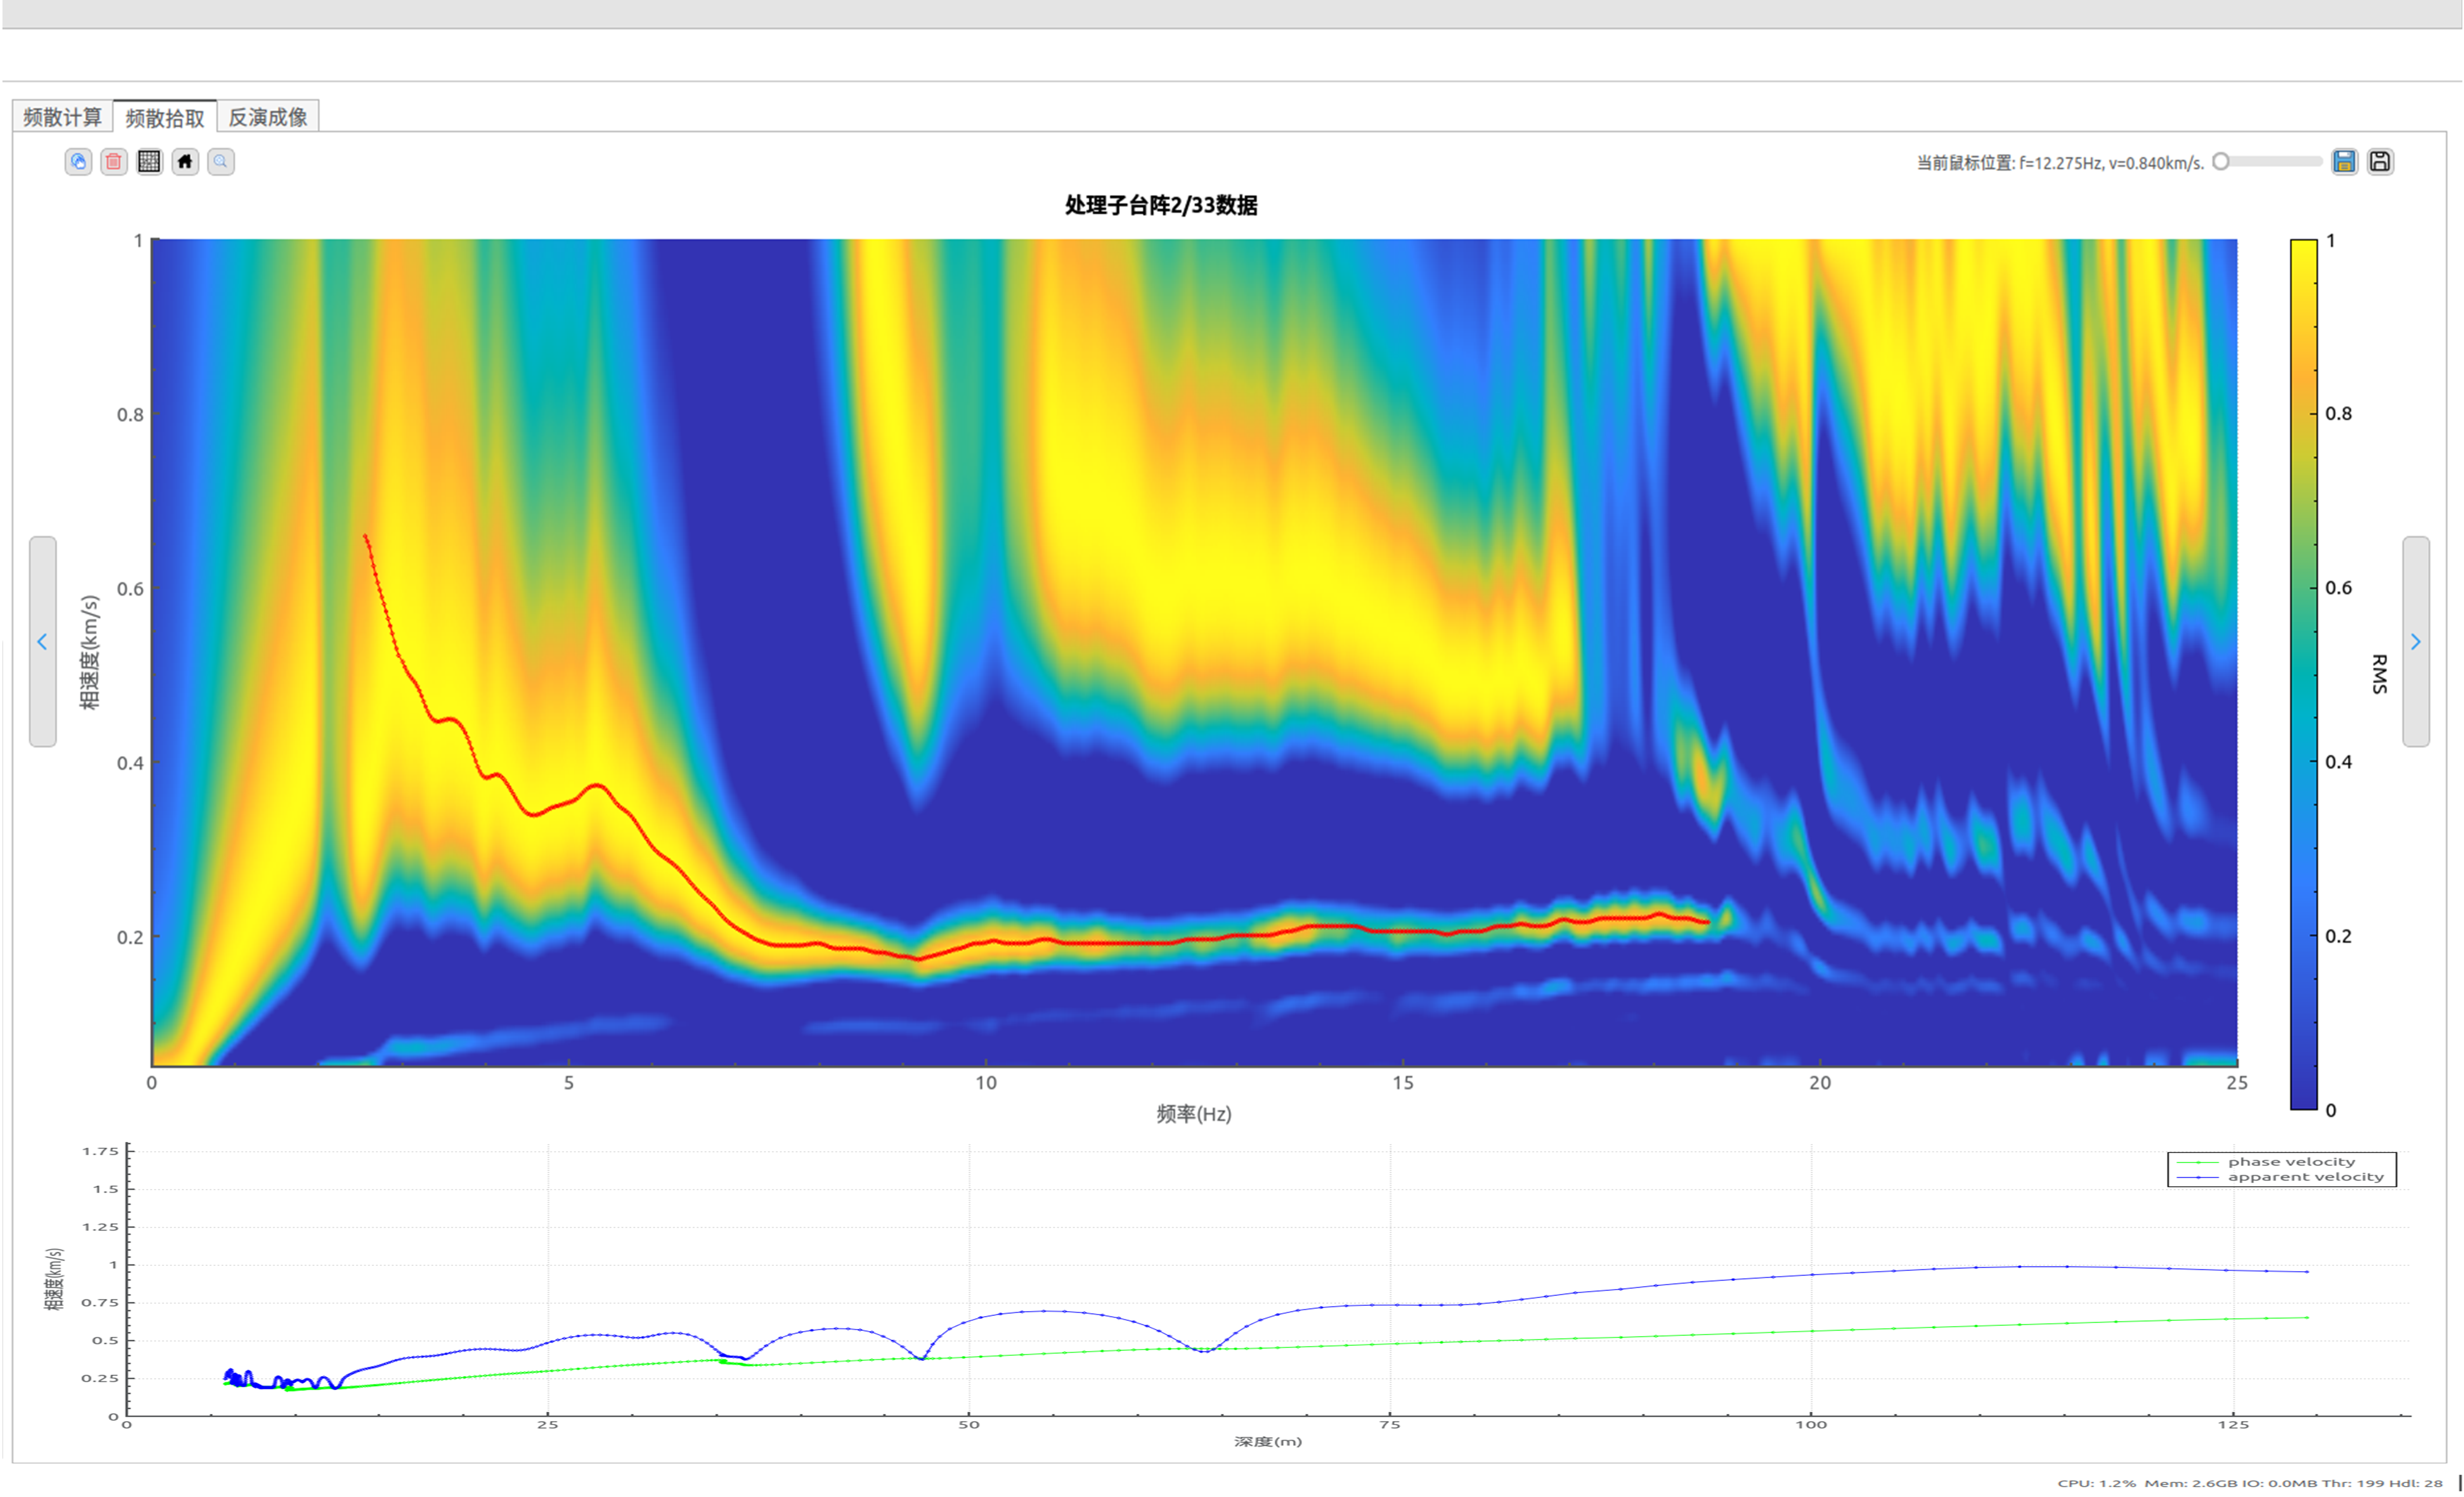
Task: Switch to the 频散计算 tab
Action: (62, 117)
